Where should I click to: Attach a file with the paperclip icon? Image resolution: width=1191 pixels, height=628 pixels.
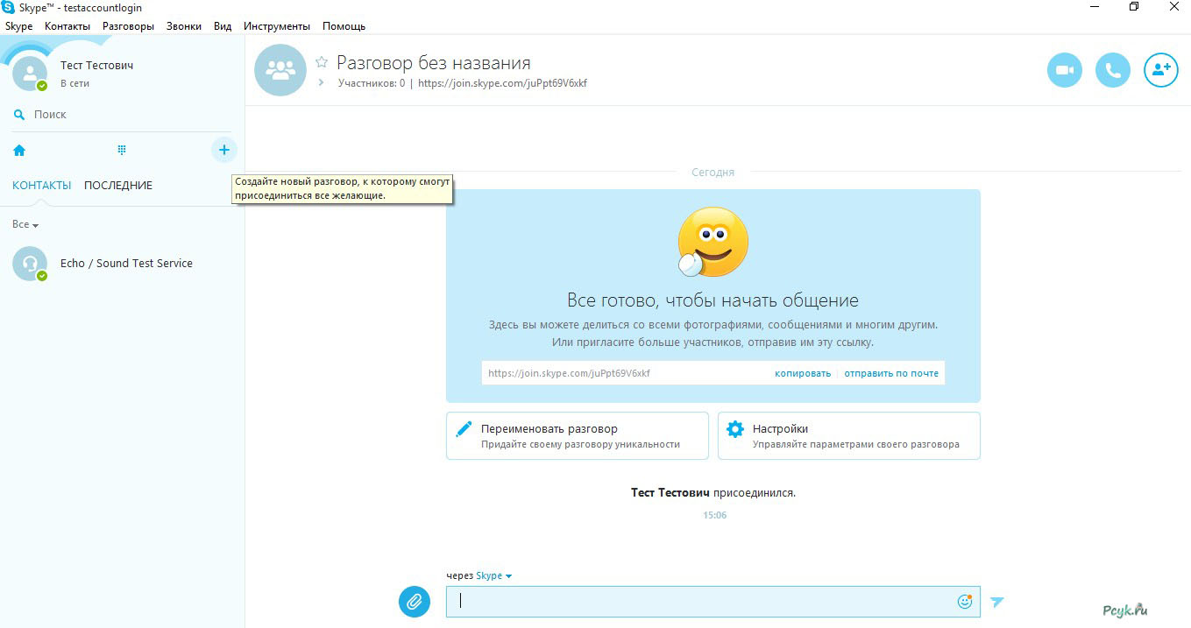tap(415, 602)
